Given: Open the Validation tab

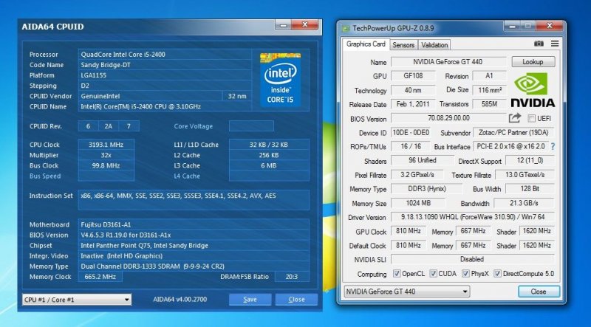Looking at the screenshot, I should (x=434, y=45).
